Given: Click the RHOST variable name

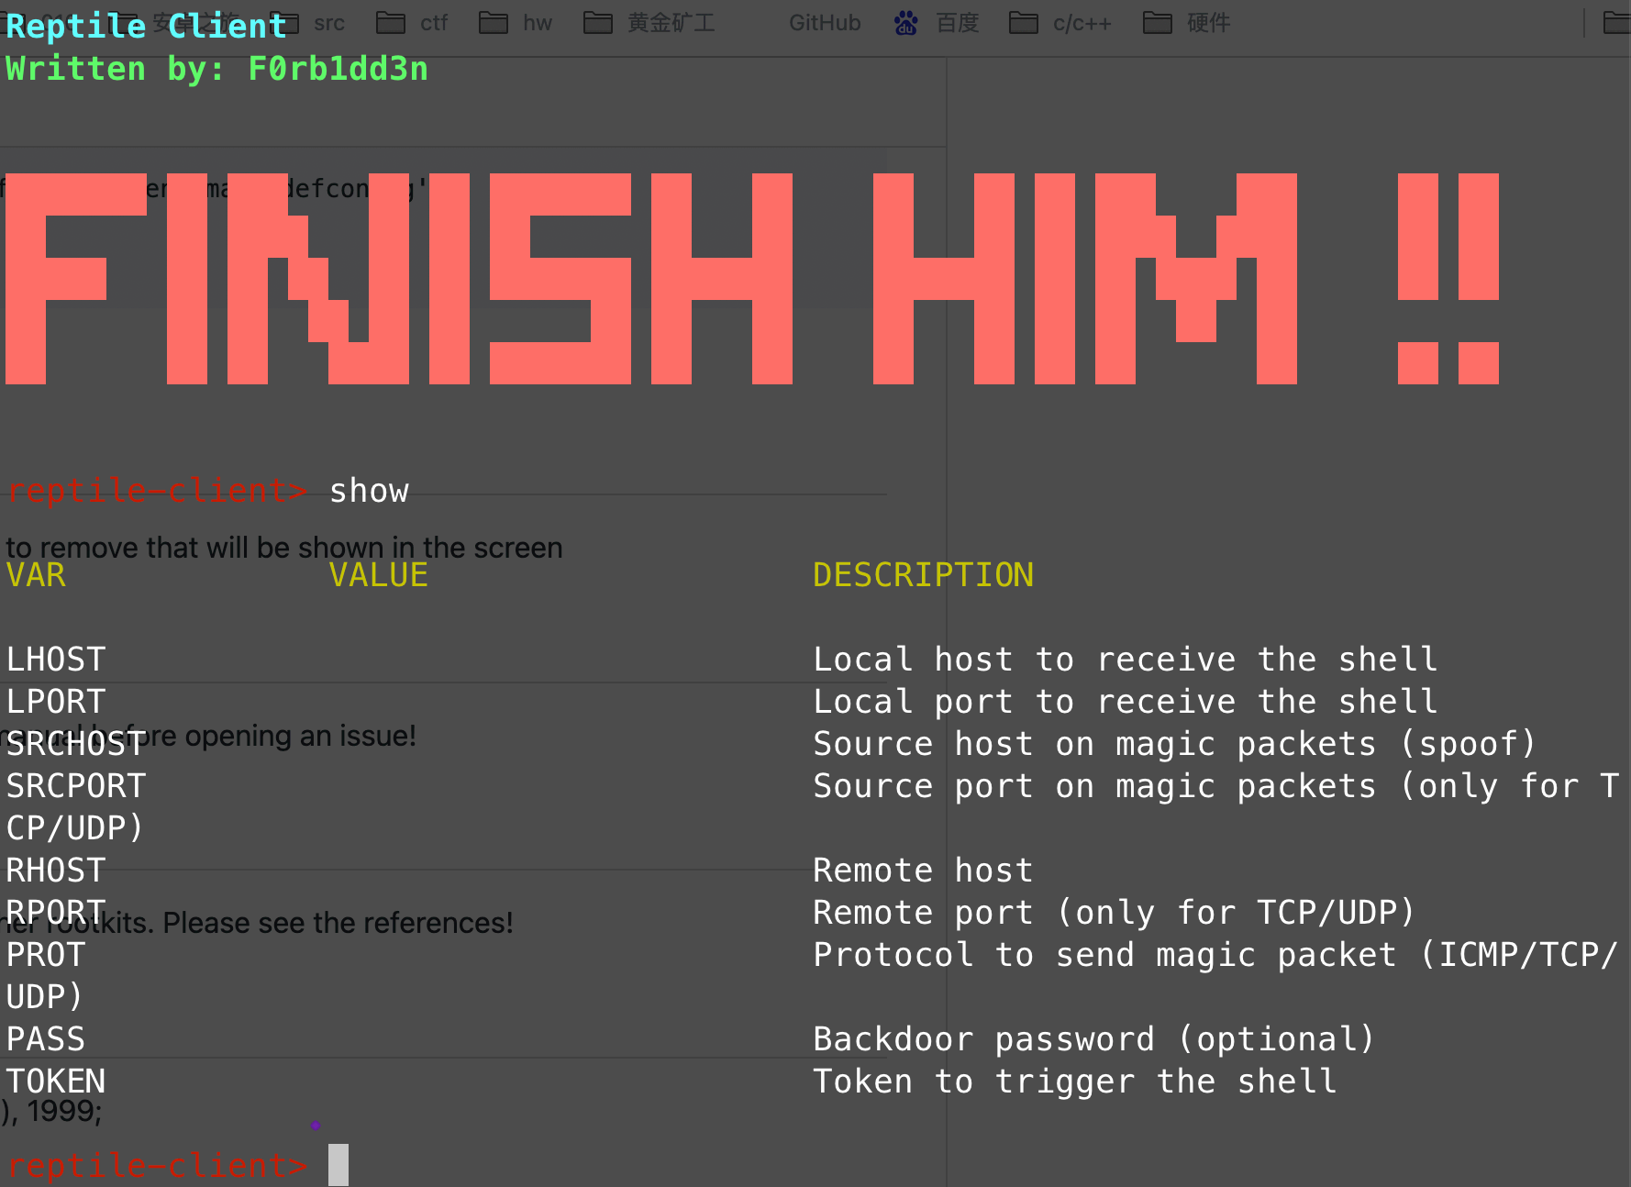Looking at the screenshot, I should [x=56, y=871].
